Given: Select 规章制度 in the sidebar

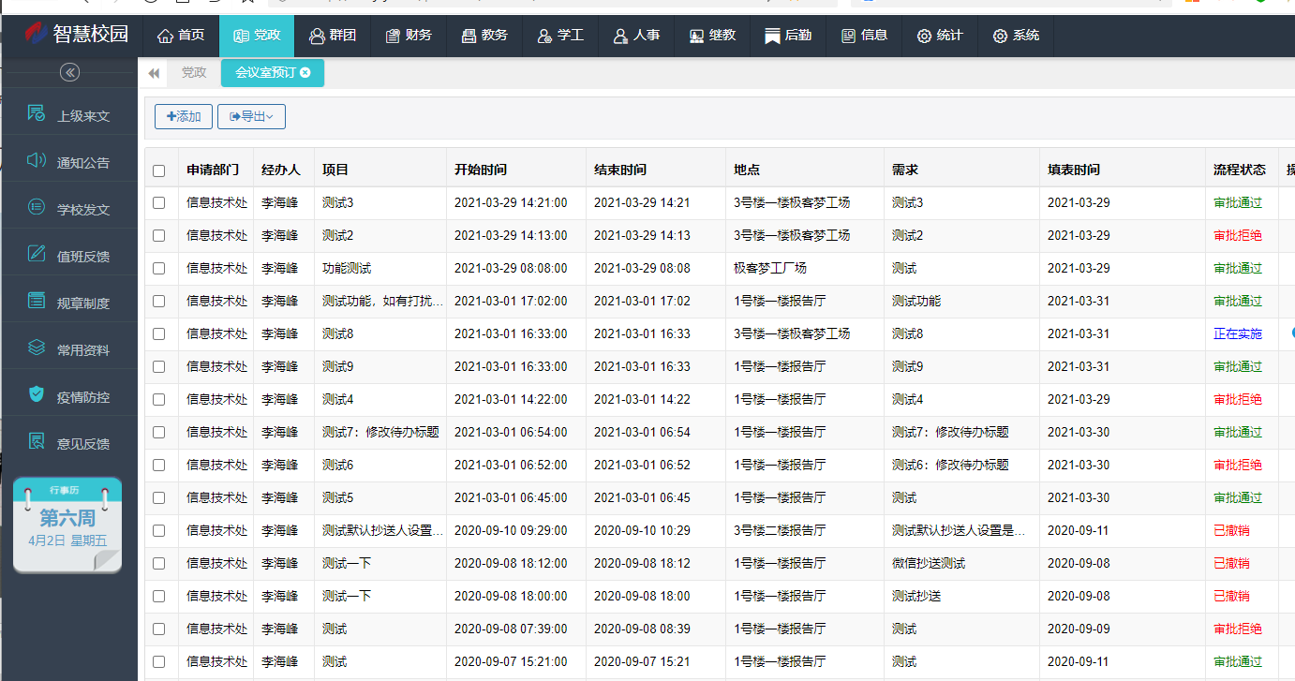Looking at the screenshot, I should pos(69,303).
